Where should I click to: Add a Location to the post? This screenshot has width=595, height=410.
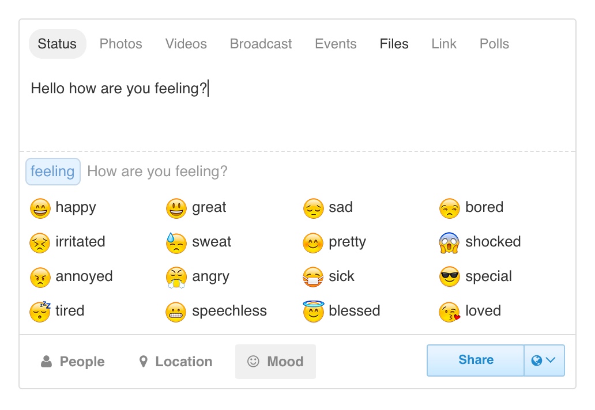(175, 362)
